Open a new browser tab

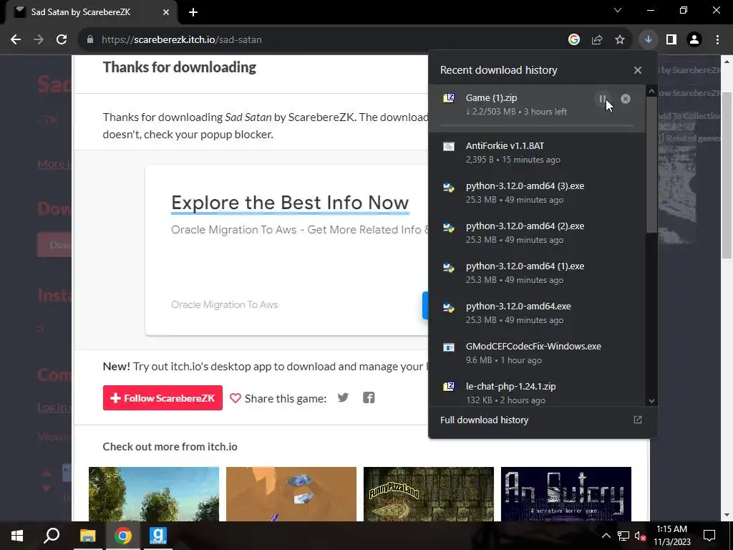coord(193,12)
